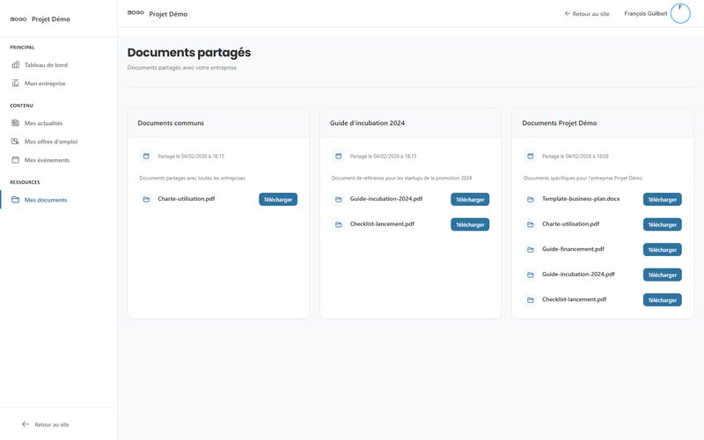Click the Mes événements calendar icon
The height and width of the screenshot is (440, 704).
point(15,160)
